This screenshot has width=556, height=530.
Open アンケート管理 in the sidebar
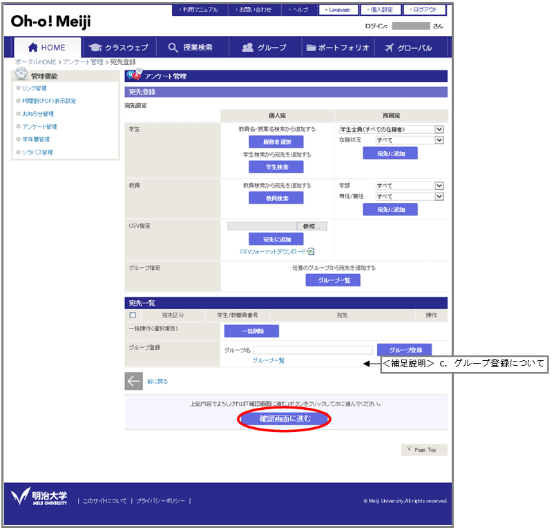pos(39,126)
